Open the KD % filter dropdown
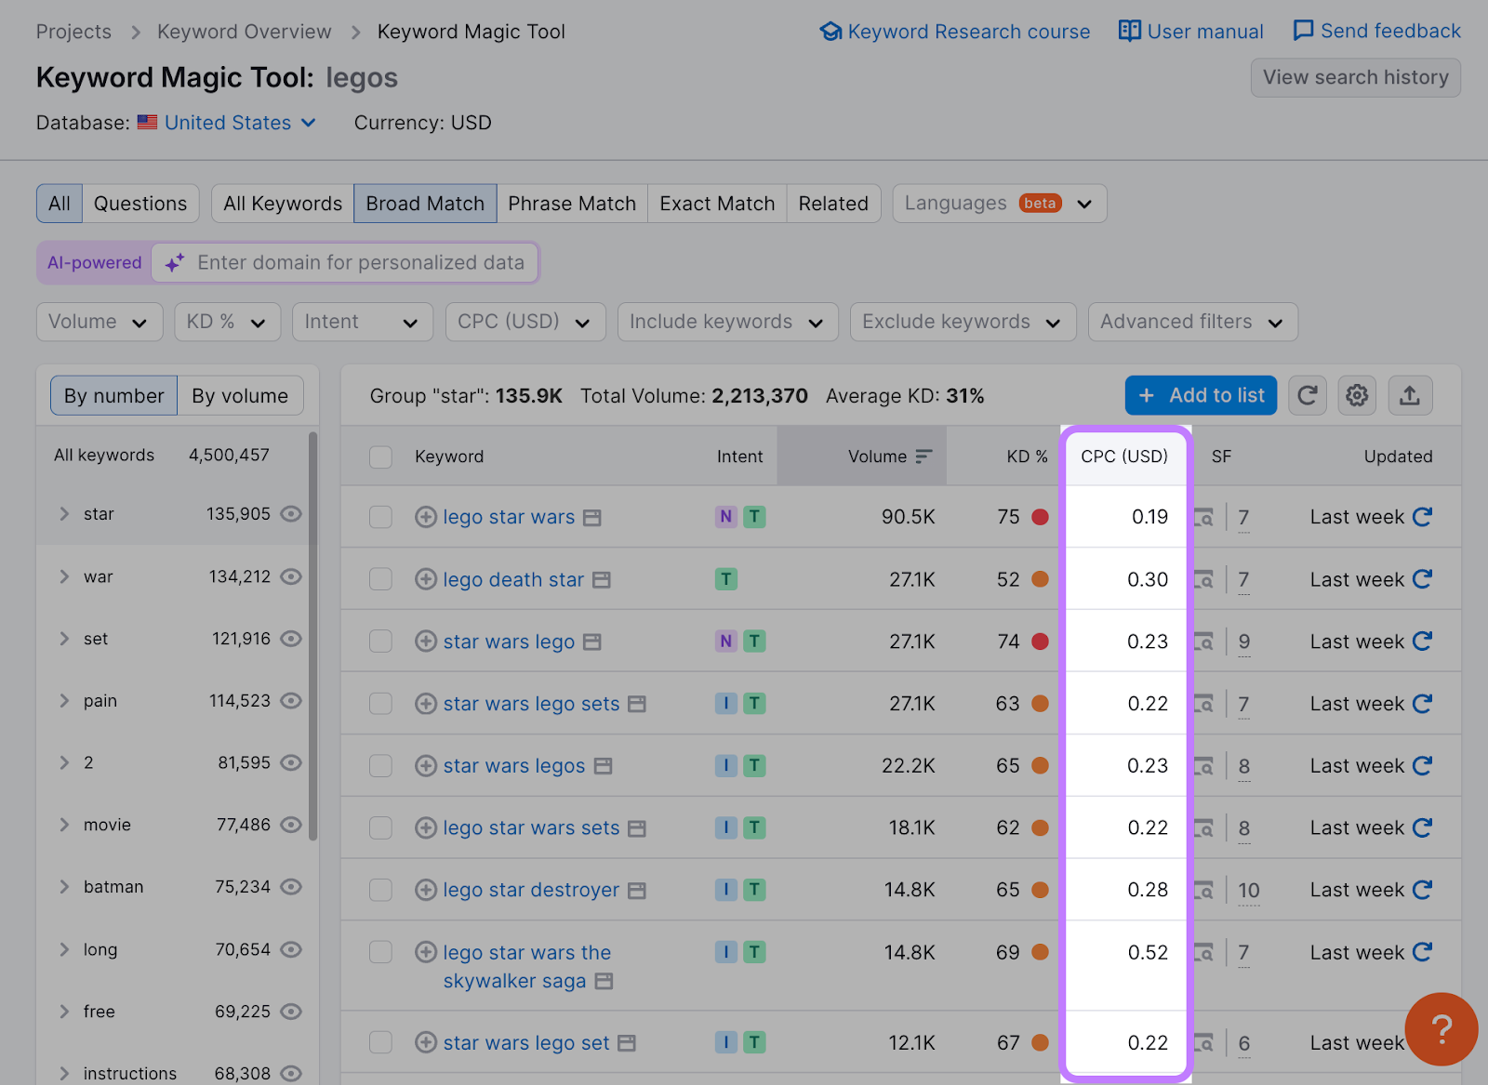This screenshot has height=1085, width=1488. pos(227,322)
